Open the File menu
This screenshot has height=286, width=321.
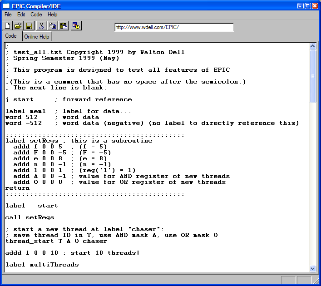coord(8,15)
